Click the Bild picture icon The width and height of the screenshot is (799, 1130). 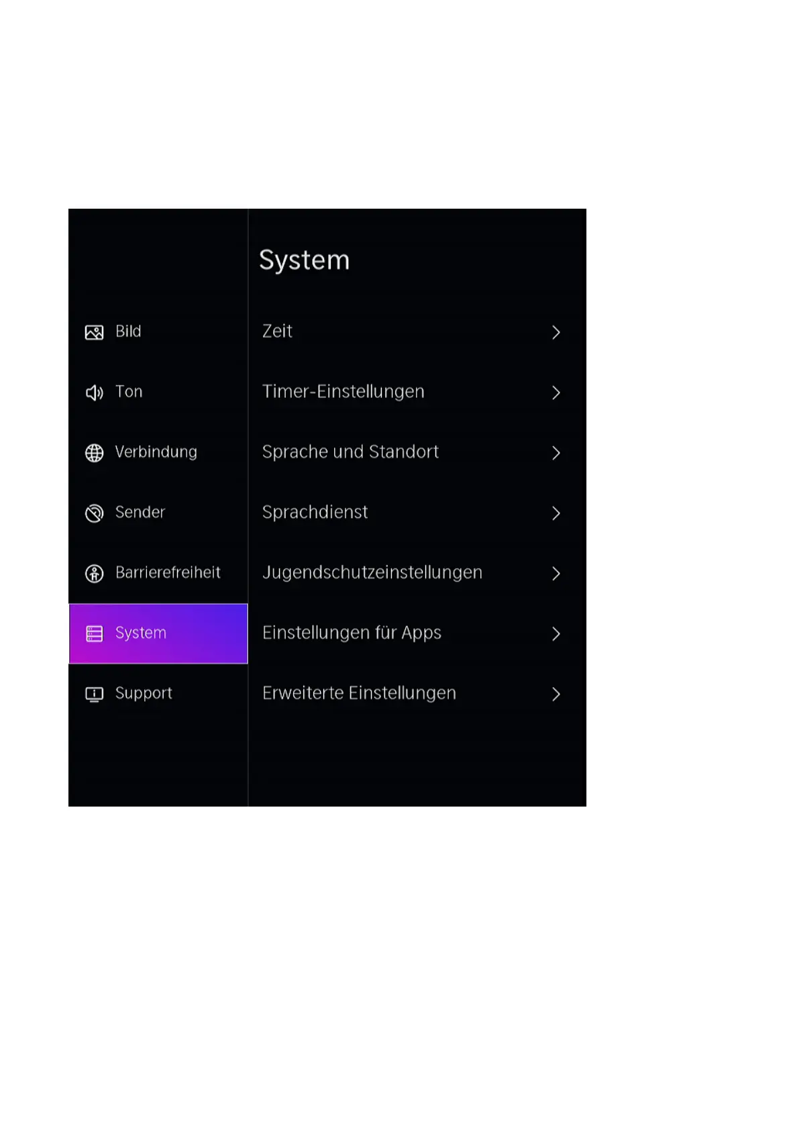94,332
